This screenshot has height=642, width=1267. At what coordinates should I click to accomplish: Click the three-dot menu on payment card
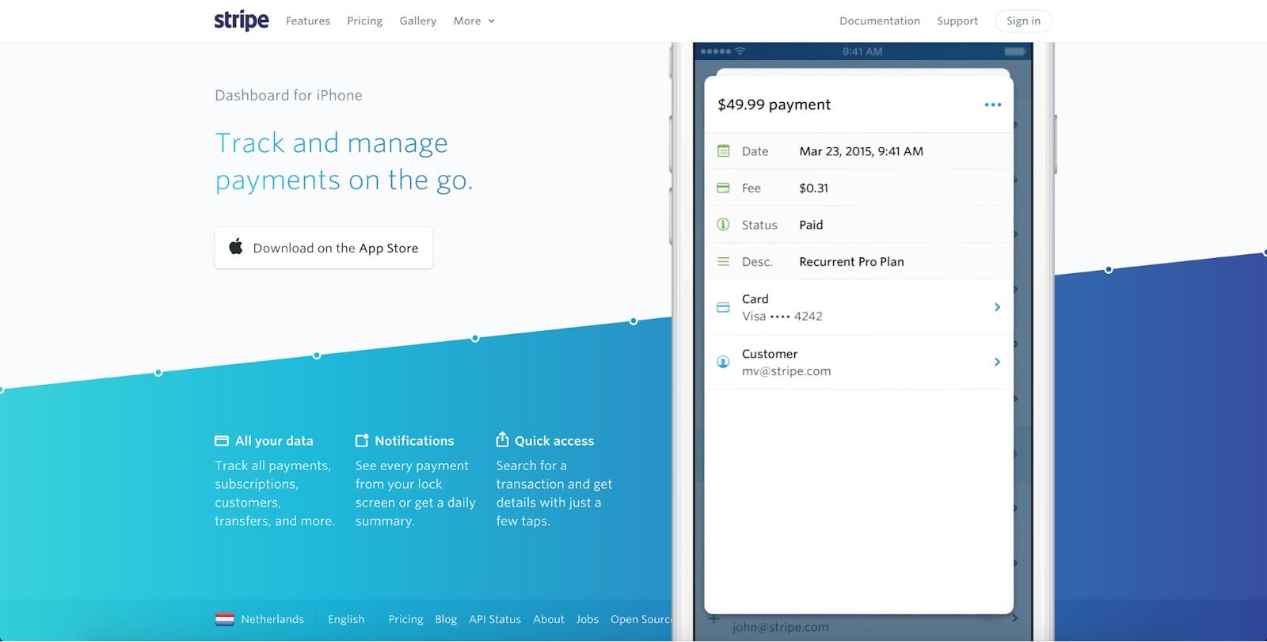(x=992, y=104)
